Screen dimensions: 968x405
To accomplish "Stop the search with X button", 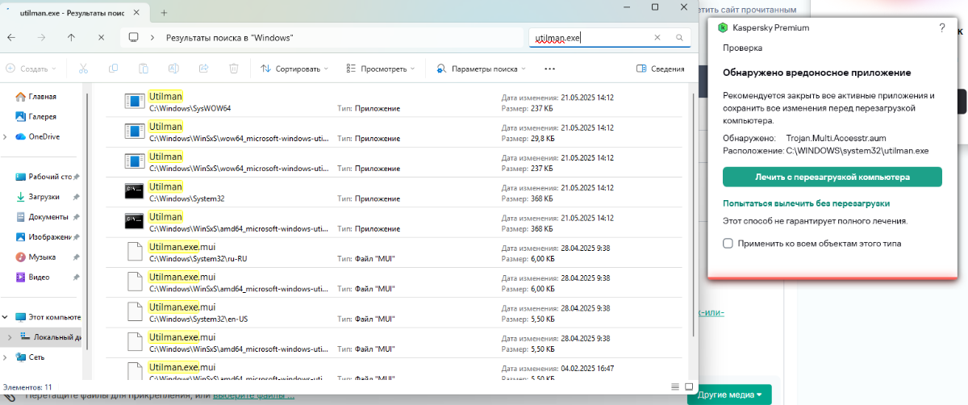I will (101, 38).
